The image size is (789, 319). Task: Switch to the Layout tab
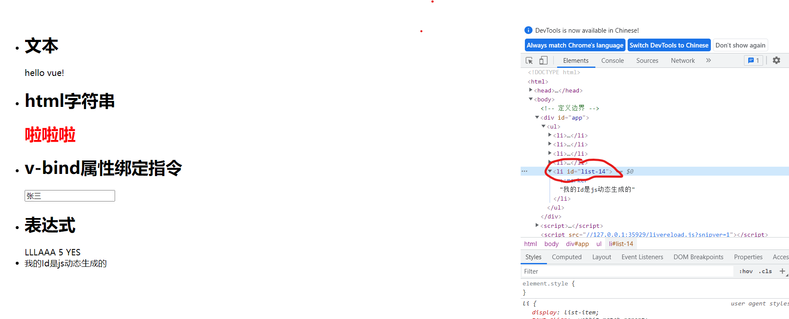tap(602, 257)
